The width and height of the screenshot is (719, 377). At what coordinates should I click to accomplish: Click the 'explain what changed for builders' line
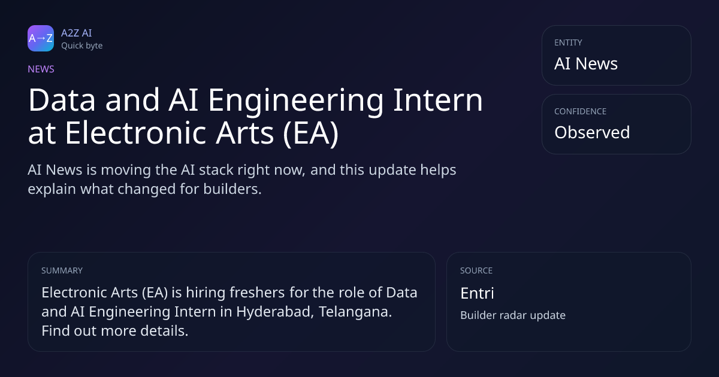tap(144, 189)
